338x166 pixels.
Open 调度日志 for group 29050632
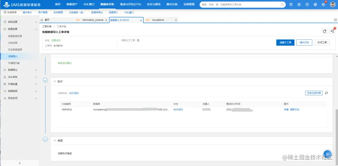[294, 110]
